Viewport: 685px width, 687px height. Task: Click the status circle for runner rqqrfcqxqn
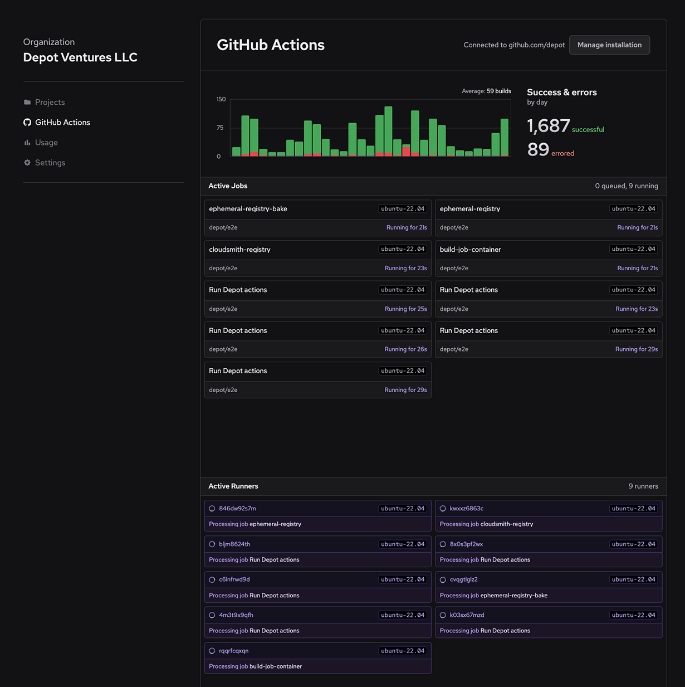click(212, 650)
